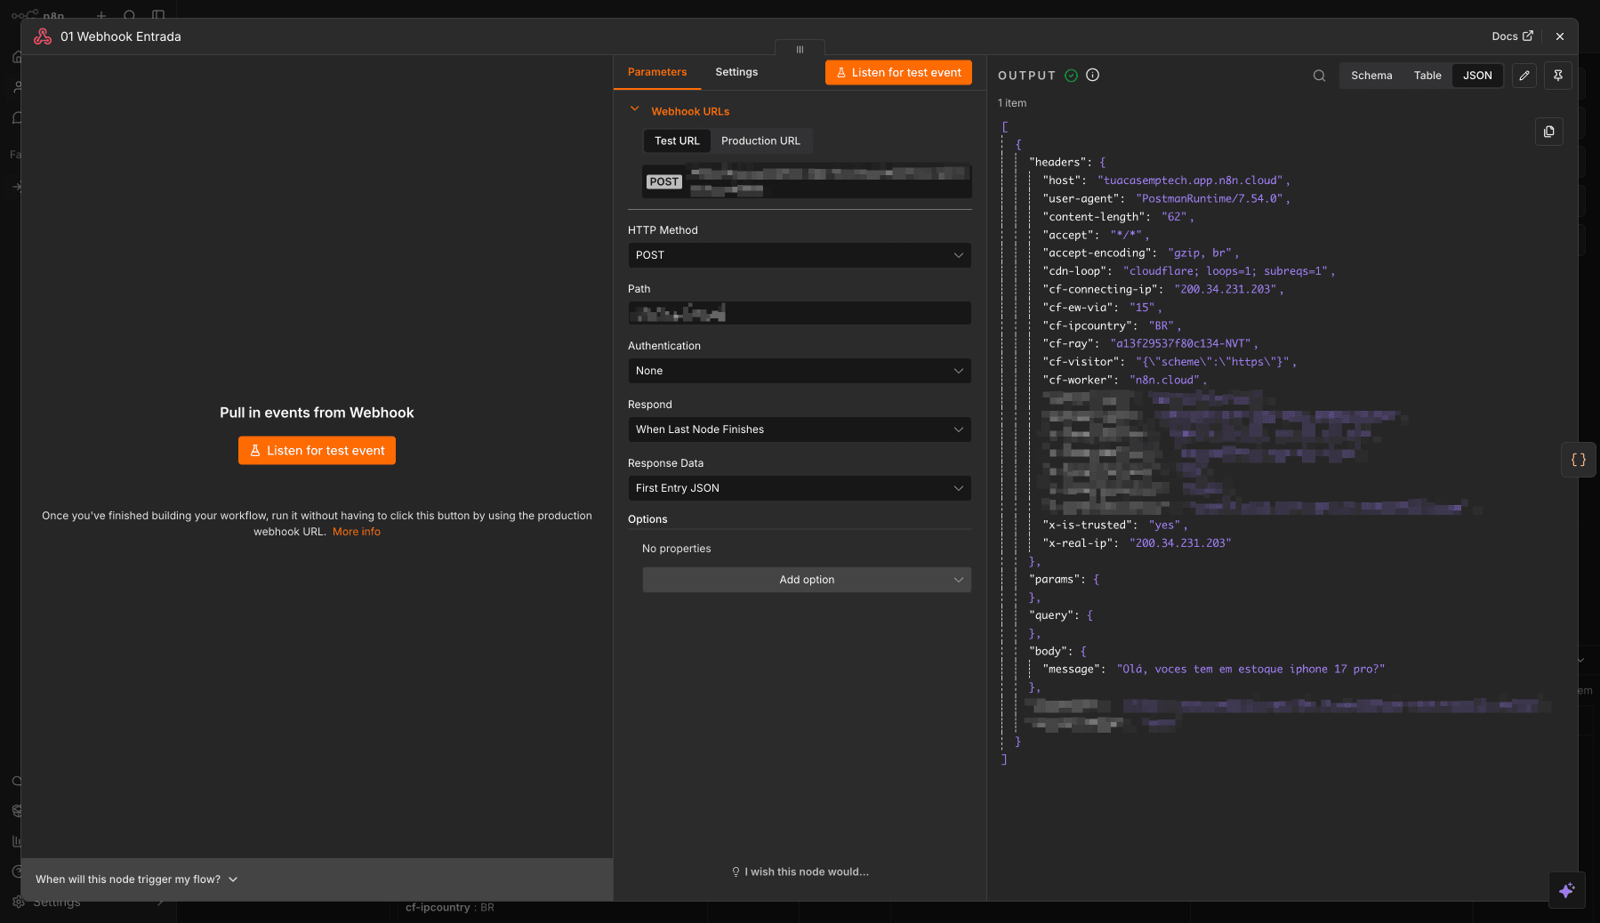
Task: Click the "cf-worker" key in JSON
Action: 1081,380
